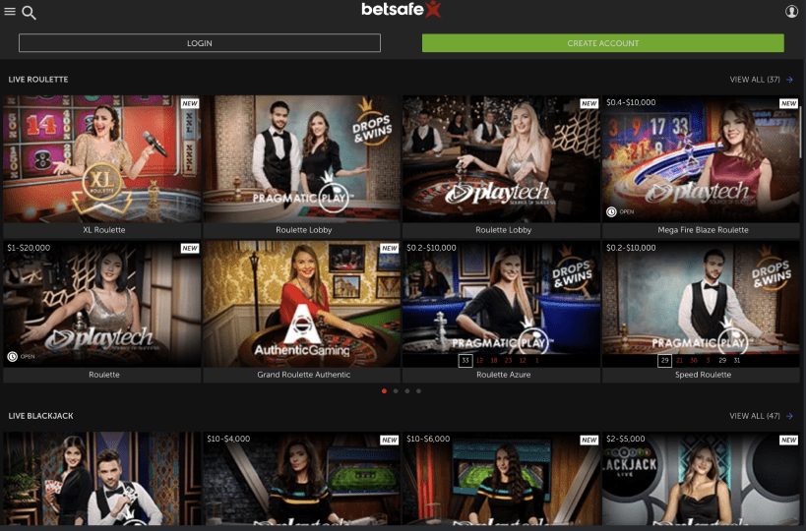Open the hamburger menu
Viewport: 806px width, 531px height.
pyautogui.click(x=10, y=11)
